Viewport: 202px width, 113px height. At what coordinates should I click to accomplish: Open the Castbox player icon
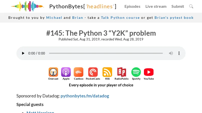click(79, 72)
